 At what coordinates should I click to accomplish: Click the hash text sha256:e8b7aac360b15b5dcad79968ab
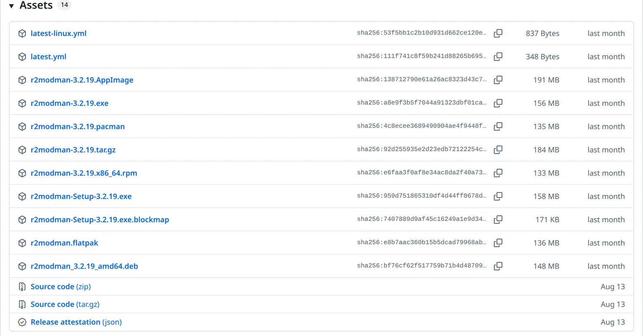(422, 242)
